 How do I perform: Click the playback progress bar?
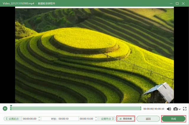click(x=76, y=109)
